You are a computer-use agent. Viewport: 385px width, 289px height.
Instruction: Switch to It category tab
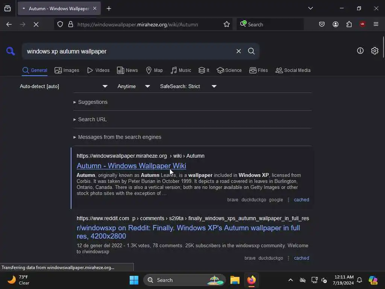[x=204, y=70]
